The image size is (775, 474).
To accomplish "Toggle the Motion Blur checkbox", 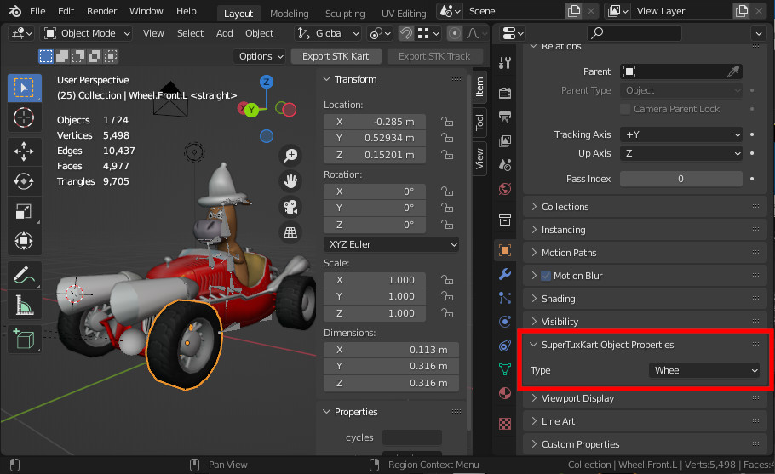I will 546,276.
